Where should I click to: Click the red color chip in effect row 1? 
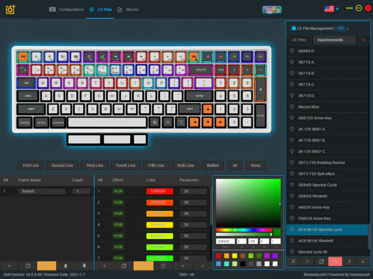pos(160,191)
